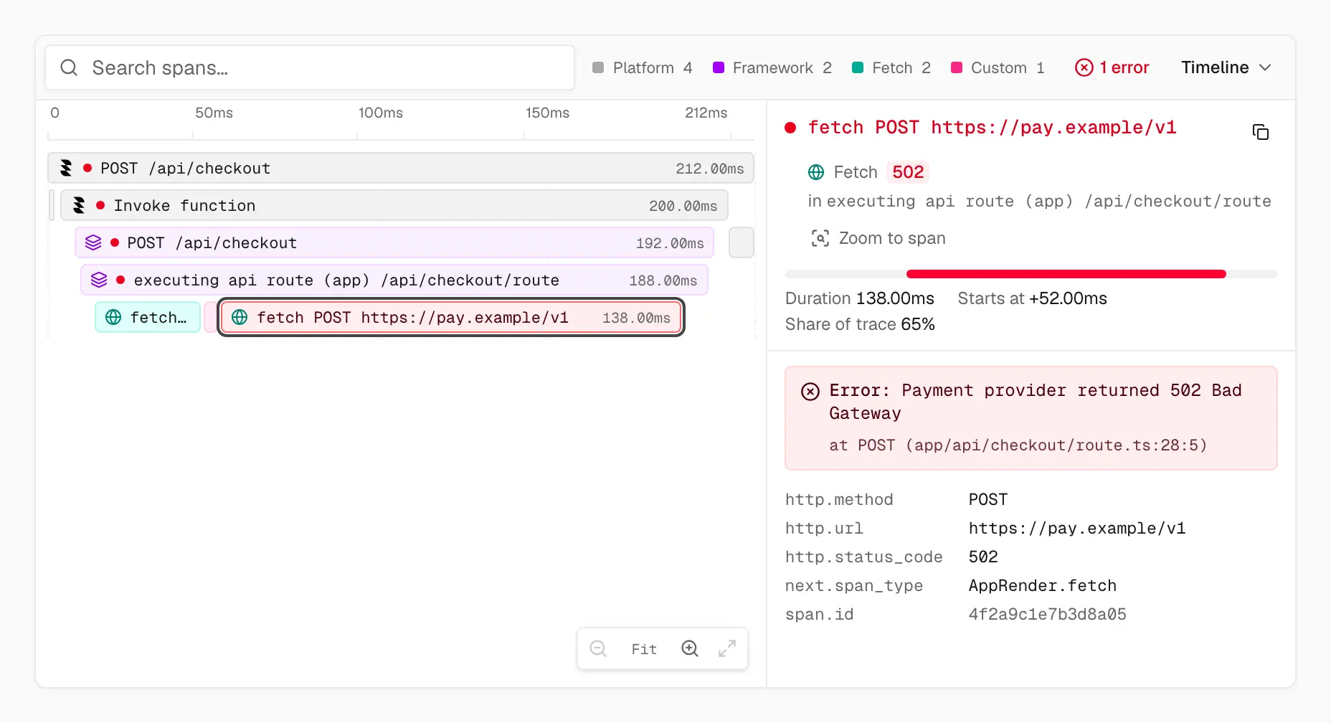The height and width of the screenshot is (723, 1331).
Task: Click the search magnifier icon
Action: pos(69,67)
